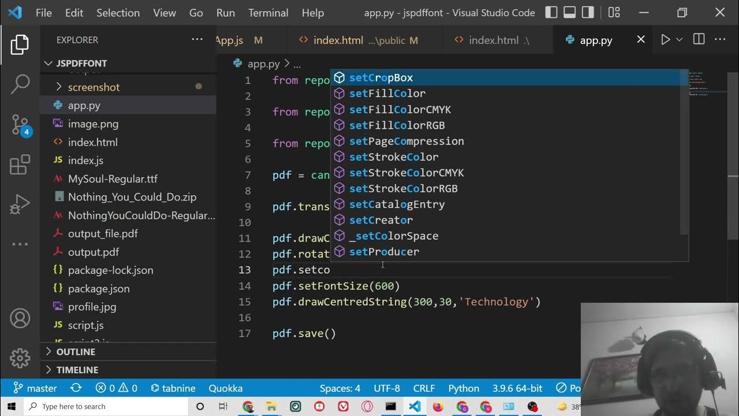Click the Manage gear icon
Screen dimensions: 739x416
pyautogui.click(x=20, y=358)
